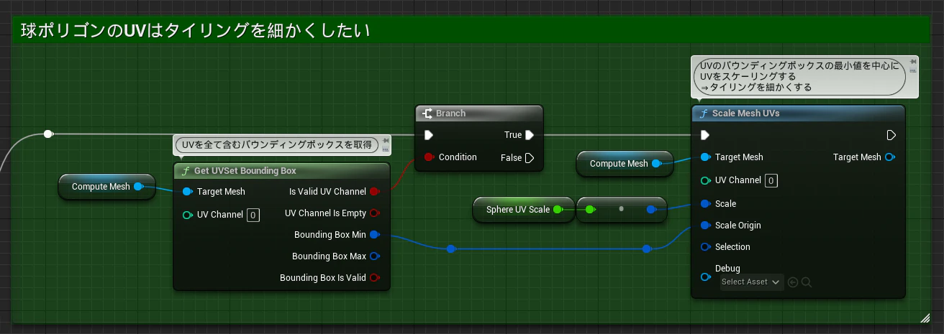Click Bounding Box Max output pin

(374, 256)
